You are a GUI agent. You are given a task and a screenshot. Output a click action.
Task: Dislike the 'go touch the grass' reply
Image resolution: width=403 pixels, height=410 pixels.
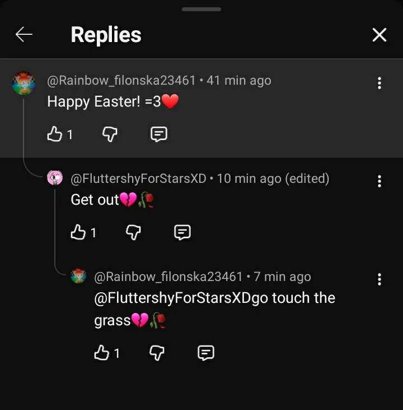(157, 353)
